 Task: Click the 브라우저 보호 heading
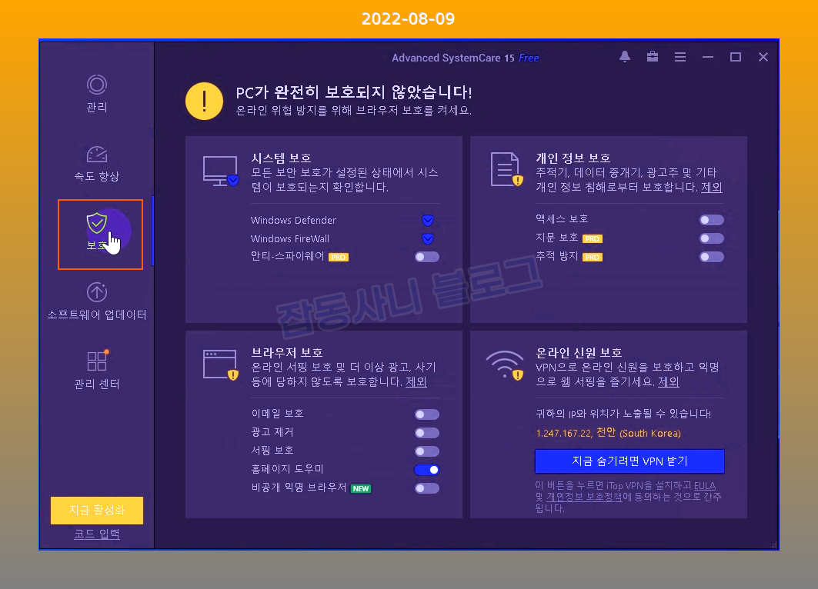point(287,353)
